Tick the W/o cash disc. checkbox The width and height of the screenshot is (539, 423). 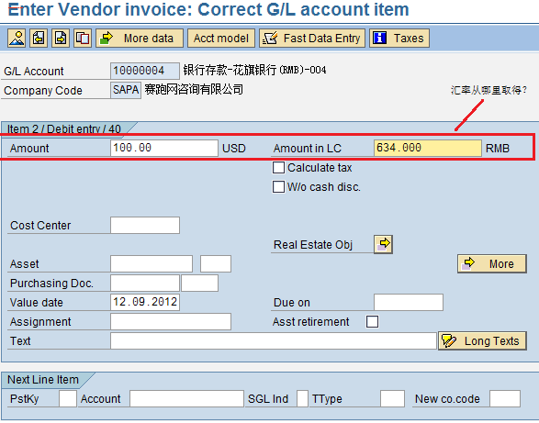[278, 187]
